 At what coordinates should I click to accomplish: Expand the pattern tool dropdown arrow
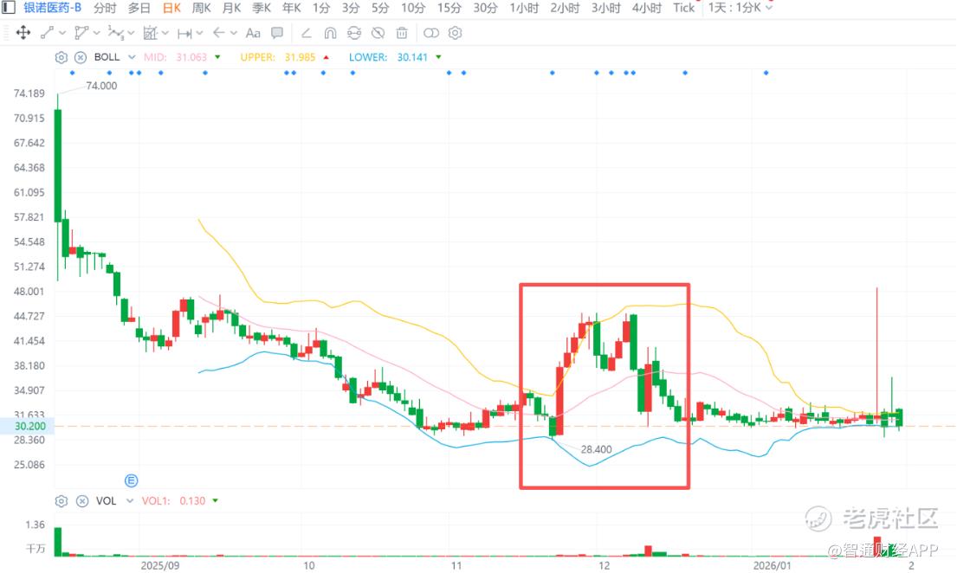coord(165,34)
